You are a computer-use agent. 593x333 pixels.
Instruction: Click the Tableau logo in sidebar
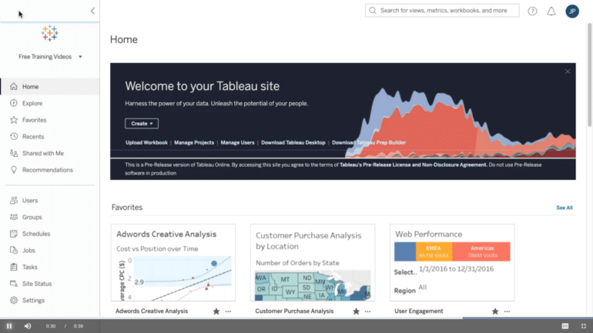tap(49, 33)
